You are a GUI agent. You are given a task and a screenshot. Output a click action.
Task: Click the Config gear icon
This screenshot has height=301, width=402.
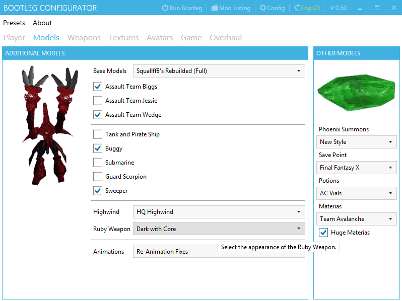263,8
